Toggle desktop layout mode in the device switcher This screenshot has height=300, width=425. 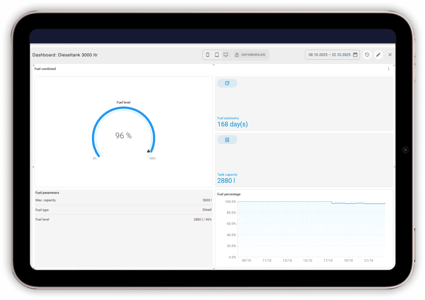[x=226, y=55]
